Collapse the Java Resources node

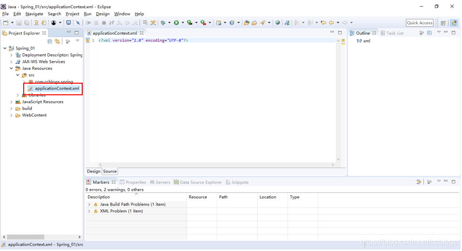12,68
